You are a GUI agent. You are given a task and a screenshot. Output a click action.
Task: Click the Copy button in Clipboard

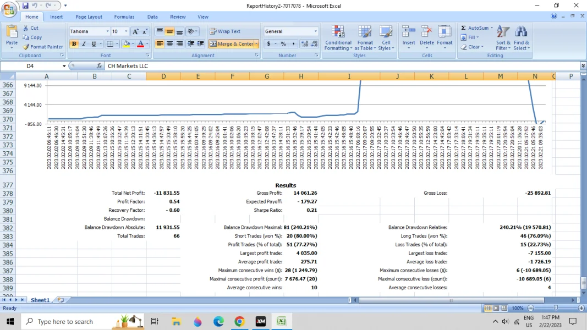pyautogui.click(x=32, y=37)
